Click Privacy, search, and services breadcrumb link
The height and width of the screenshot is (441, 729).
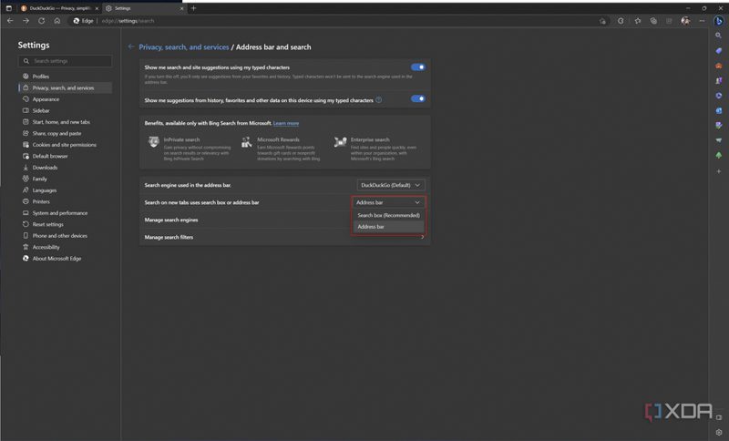[184, 47]
